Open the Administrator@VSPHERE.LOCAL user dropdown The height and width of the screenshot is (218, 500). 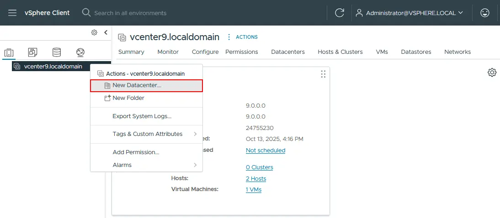414,13
